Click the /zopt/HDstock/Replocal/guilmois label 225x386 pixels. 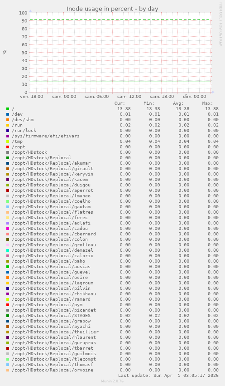(x=54, y=353)
